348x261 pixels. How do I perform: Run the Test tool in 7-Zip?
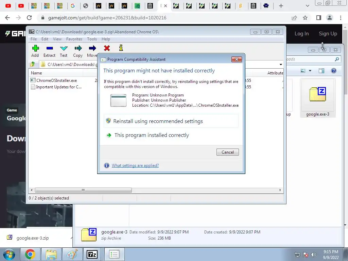64,51
